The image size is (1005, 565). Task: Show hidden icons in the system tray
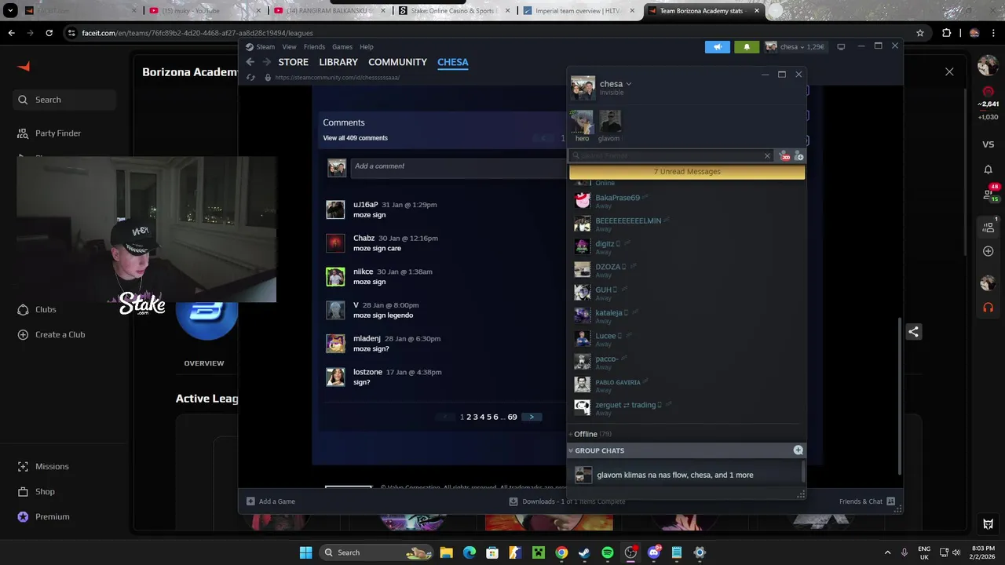tap(887, 552)
